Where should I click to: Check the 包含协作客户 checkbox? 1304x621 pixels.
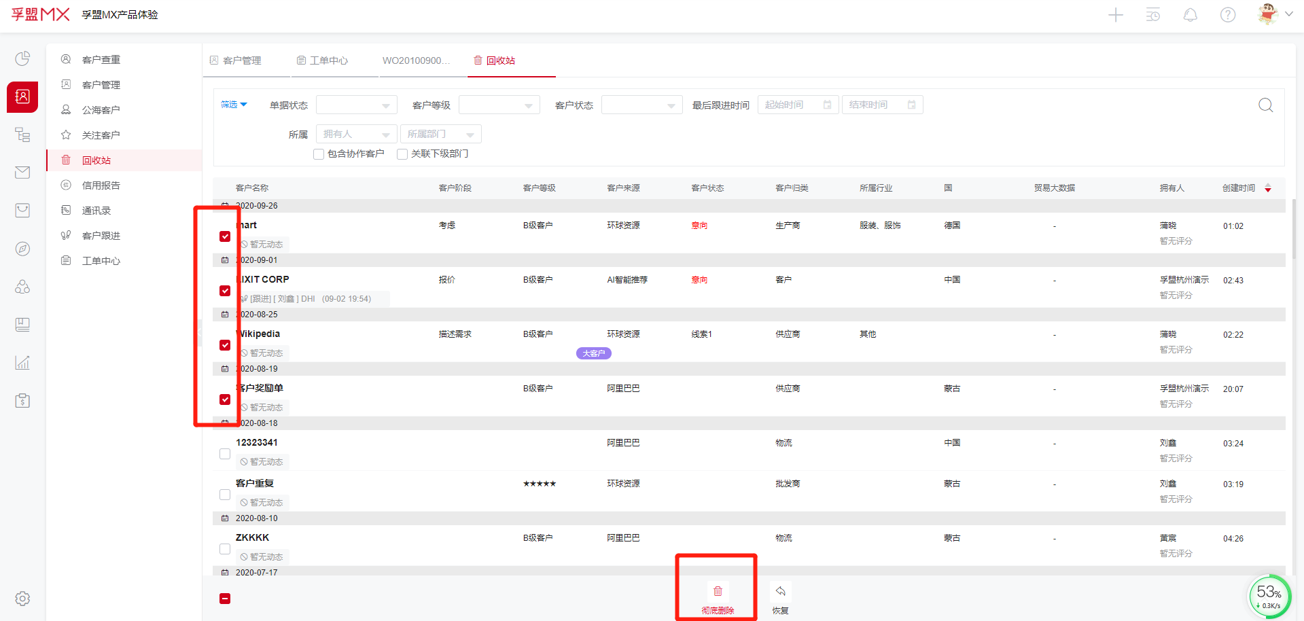[319, 154]
